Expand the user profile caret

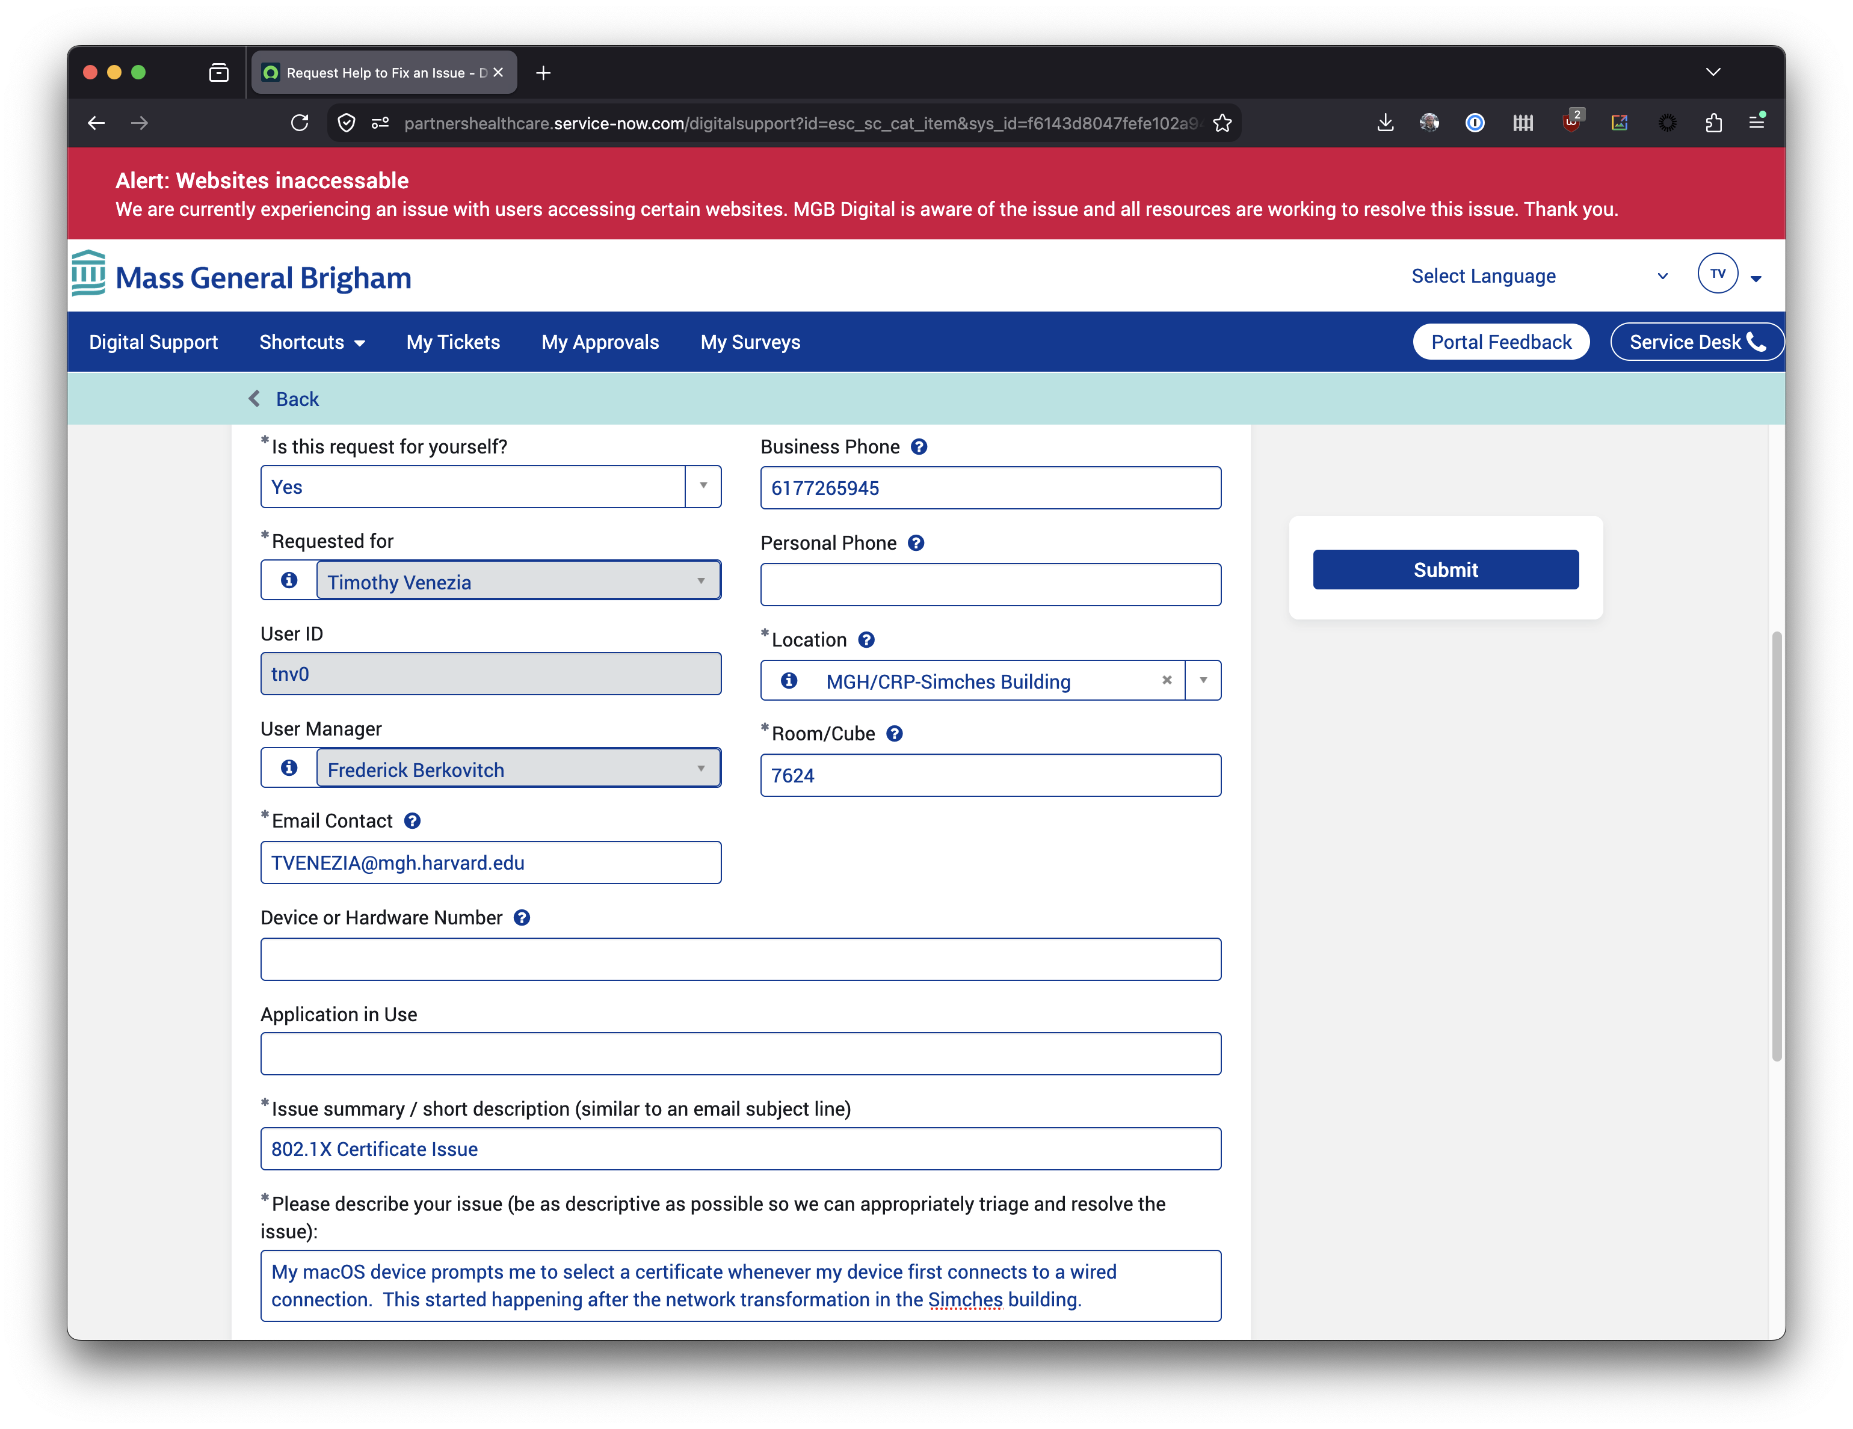point(1756,278)
